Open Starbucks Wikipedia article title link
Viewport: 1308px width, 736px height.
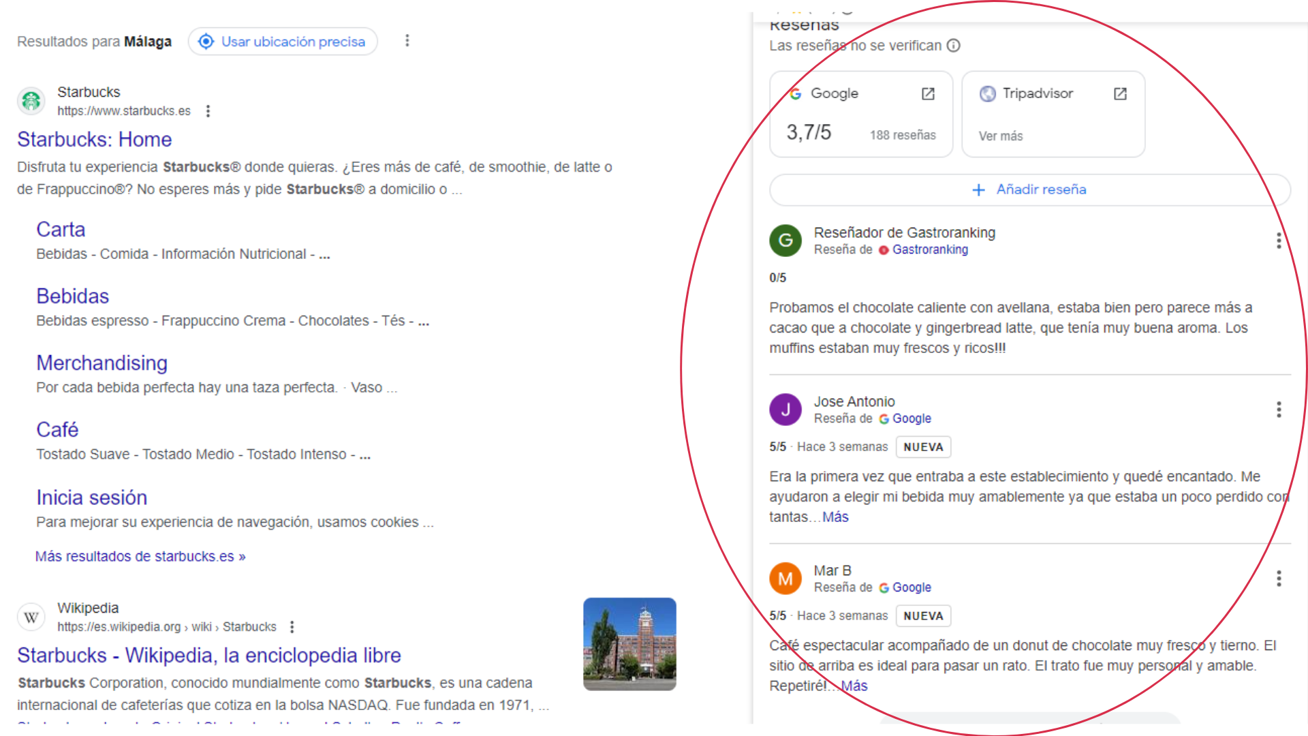208,655
